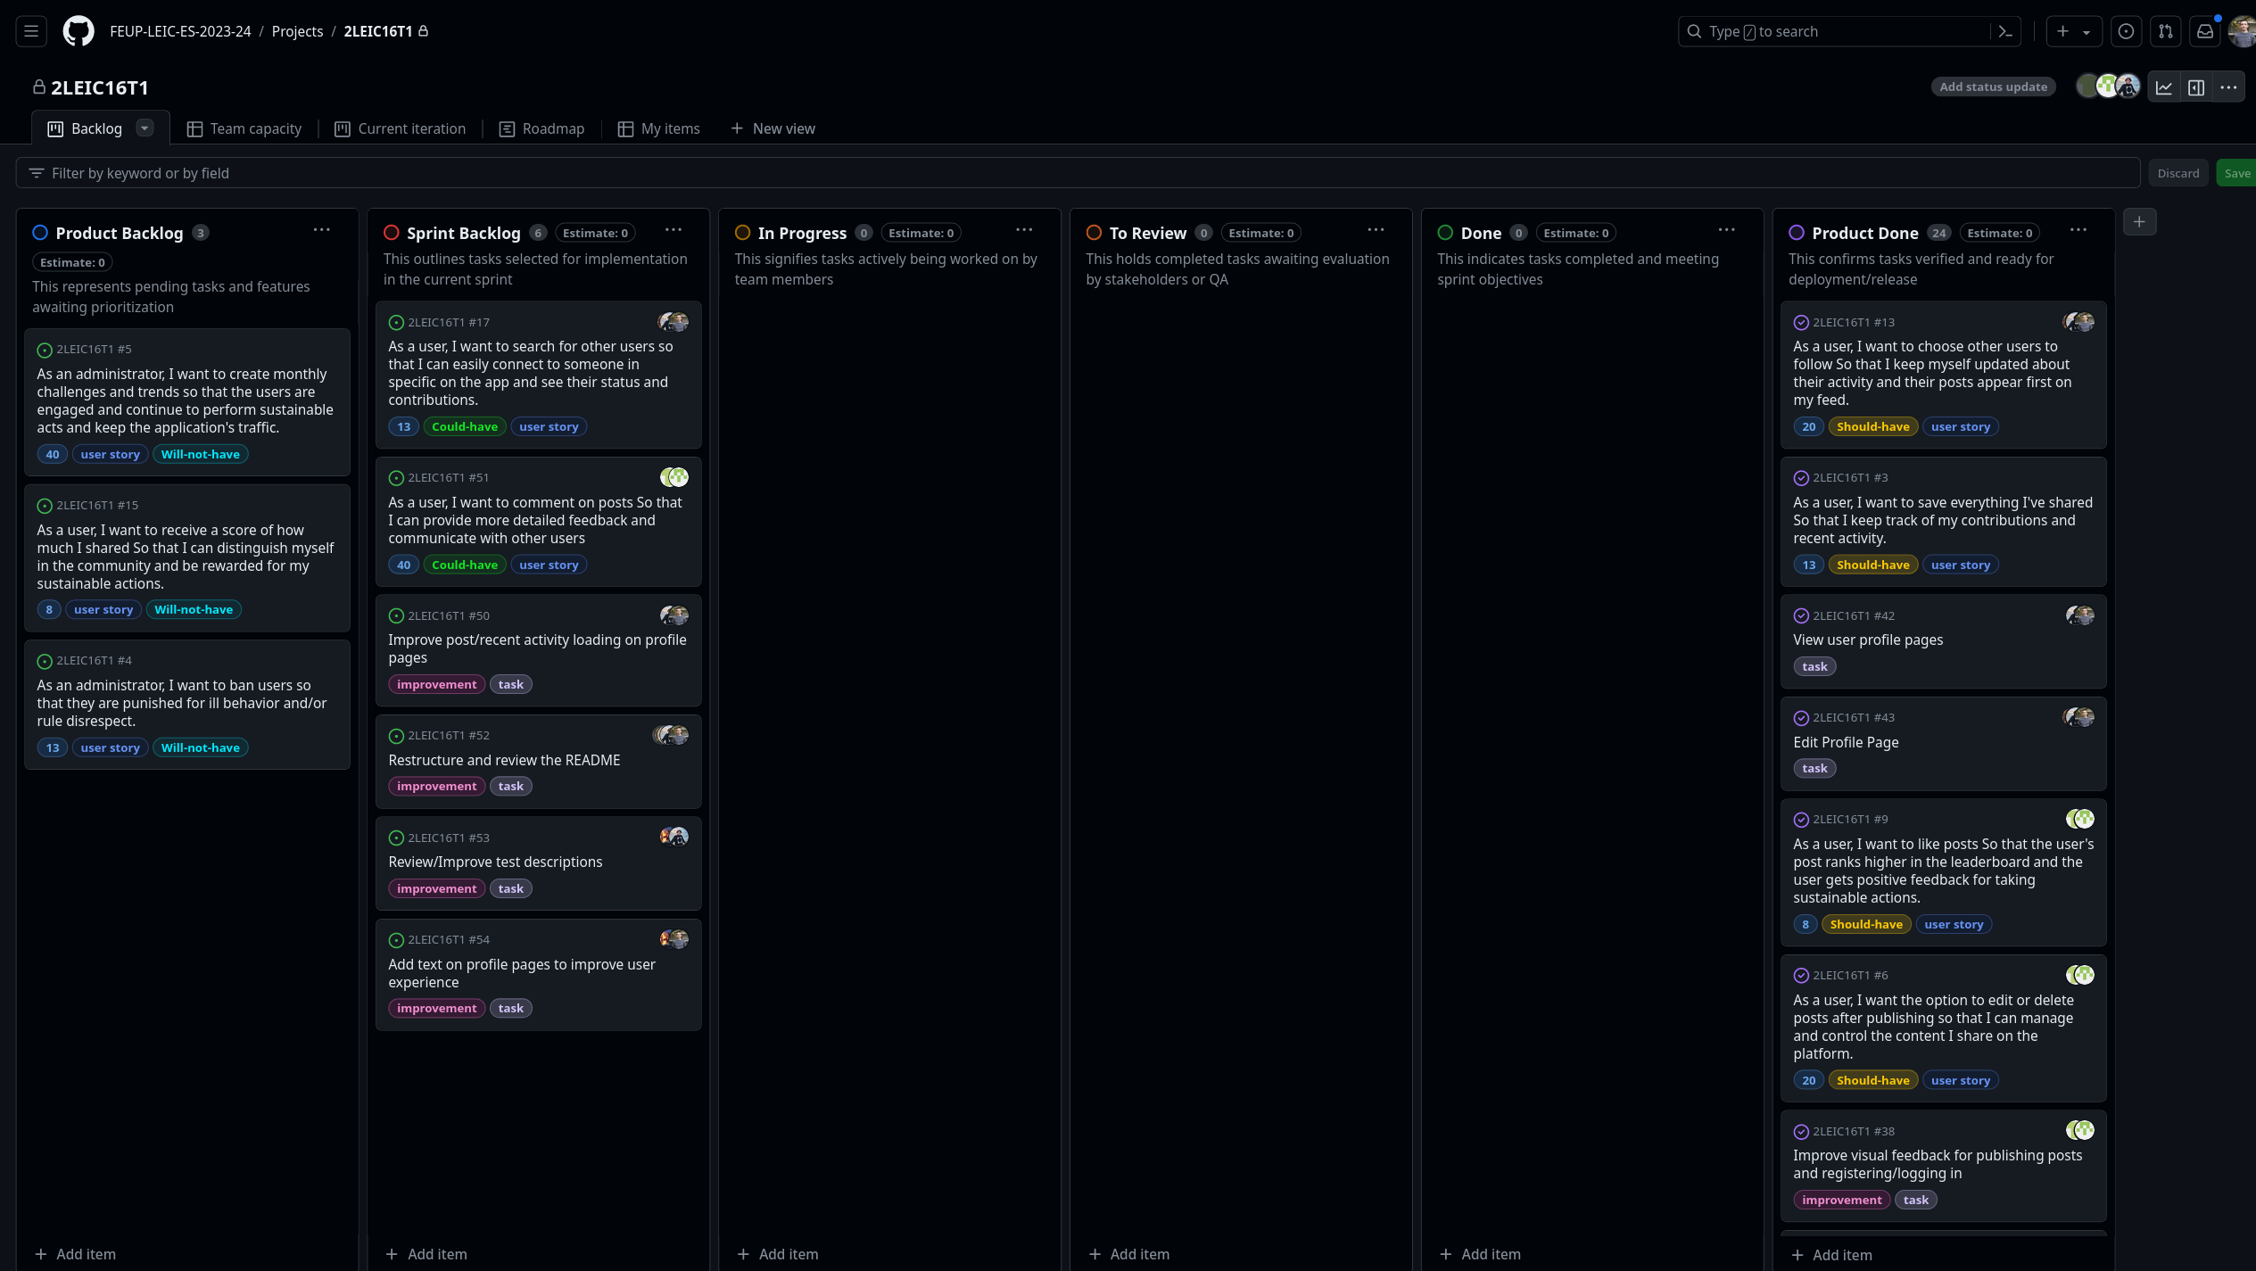The width and height of the screenshot is (2256, 1271).
Task: Open the GitHub homepage logo
Action: pyautogui.click(x=79, y=31)
